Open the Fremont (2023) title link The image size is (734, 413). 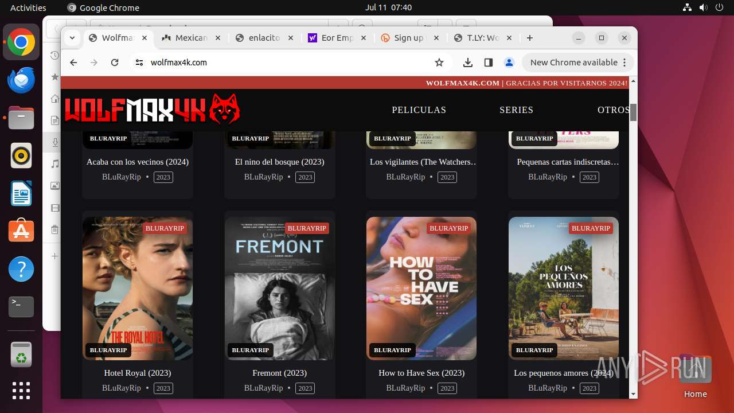(x=279, y=373)
